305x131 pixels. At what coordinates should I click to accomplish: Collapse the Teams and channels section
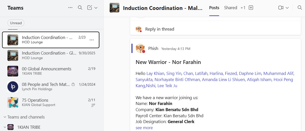(5, 117)
